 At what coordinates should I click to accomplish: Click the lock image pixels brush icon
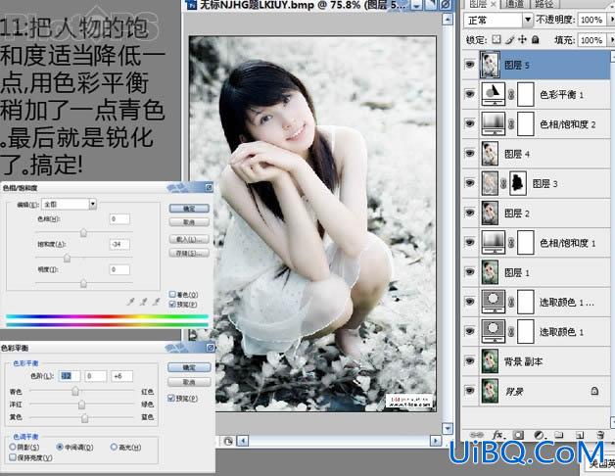tap(509, 39)
